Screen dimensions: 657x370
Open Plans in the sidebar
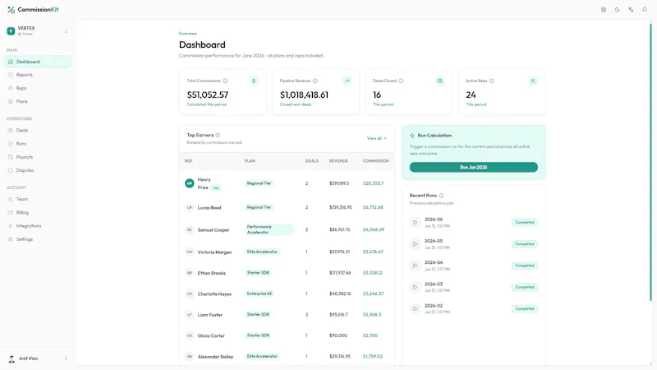click(x=37, y=101)
